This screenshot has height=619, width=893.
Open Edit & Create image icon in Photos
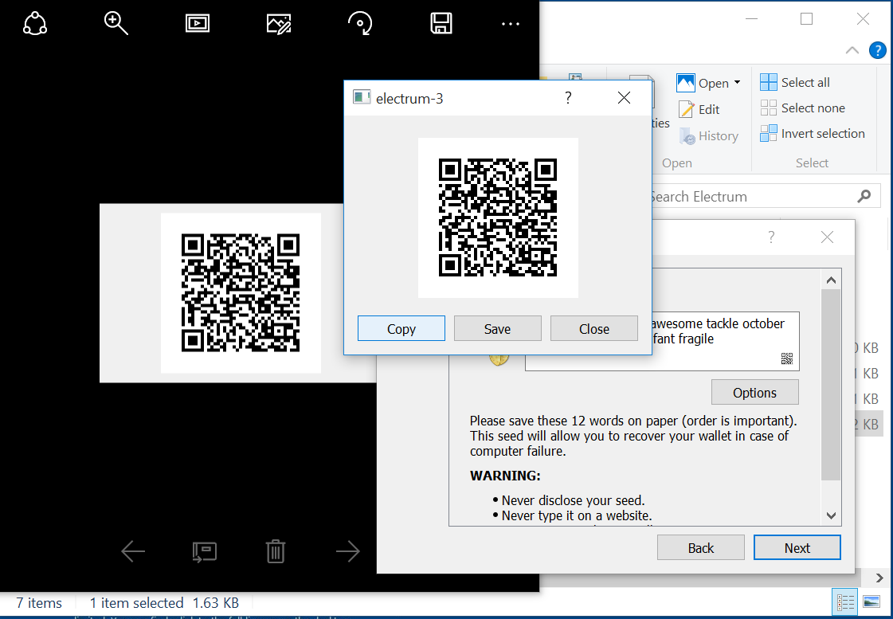[279, 24]
